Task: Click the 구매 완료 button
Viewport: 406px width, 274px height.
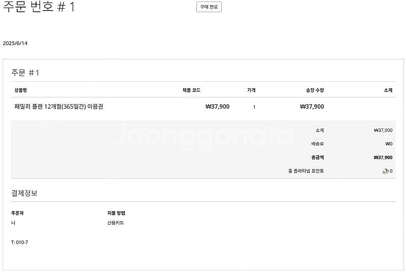Action: [x=209, y=7]
